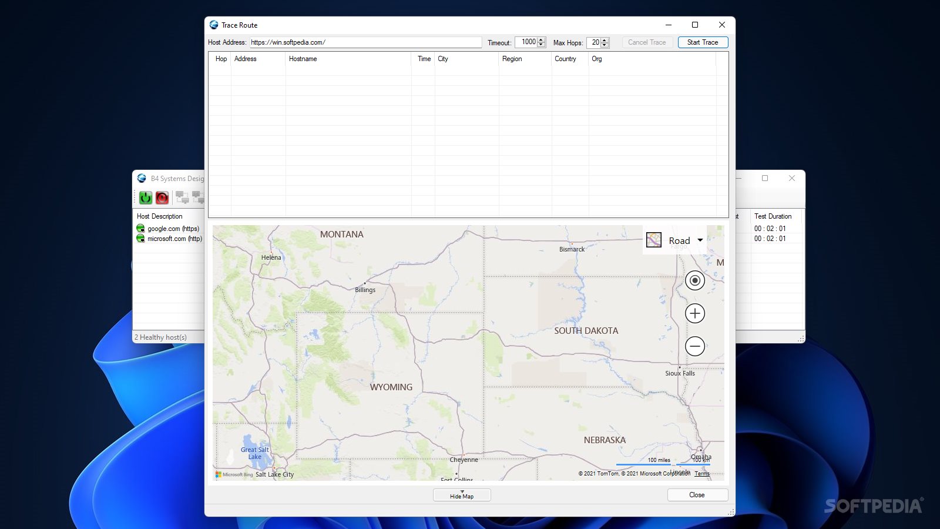Decrease Max Hops with down arrow
Viewport: 940px width, 529px height.
point(605,45)
